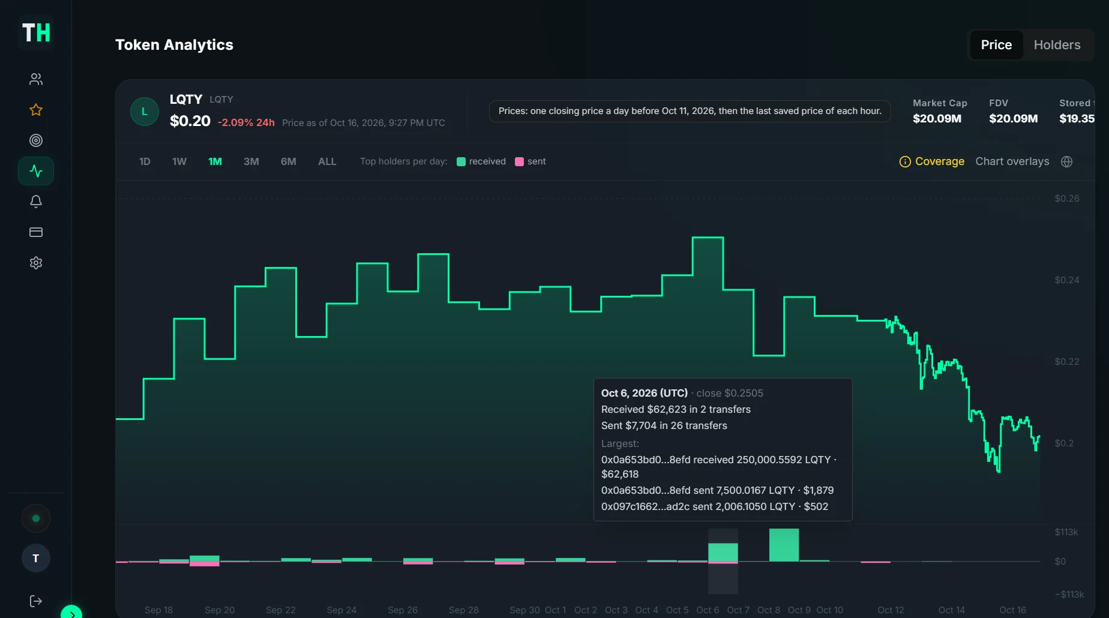Click the Oct 8 received bar

click(x=784, y=545)
